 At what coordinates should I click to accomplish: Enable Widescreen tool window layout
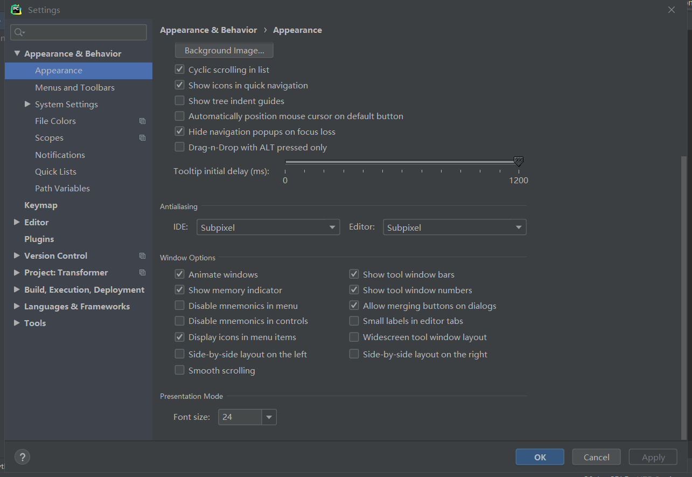tap(354, 337)
